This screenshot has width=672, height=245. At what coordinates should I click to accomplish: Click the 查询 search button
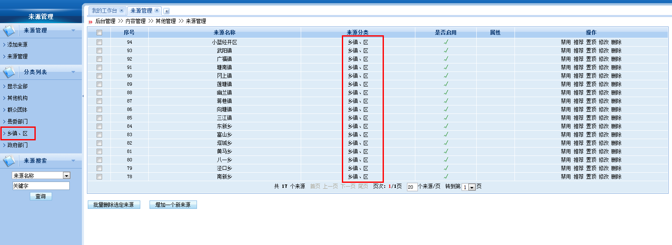(41, 196)
